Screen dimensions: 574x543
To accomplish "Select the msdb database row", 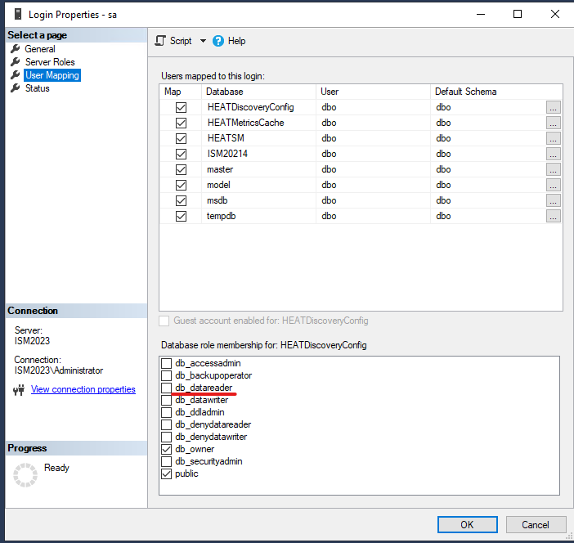I will (x=219, y=200).
